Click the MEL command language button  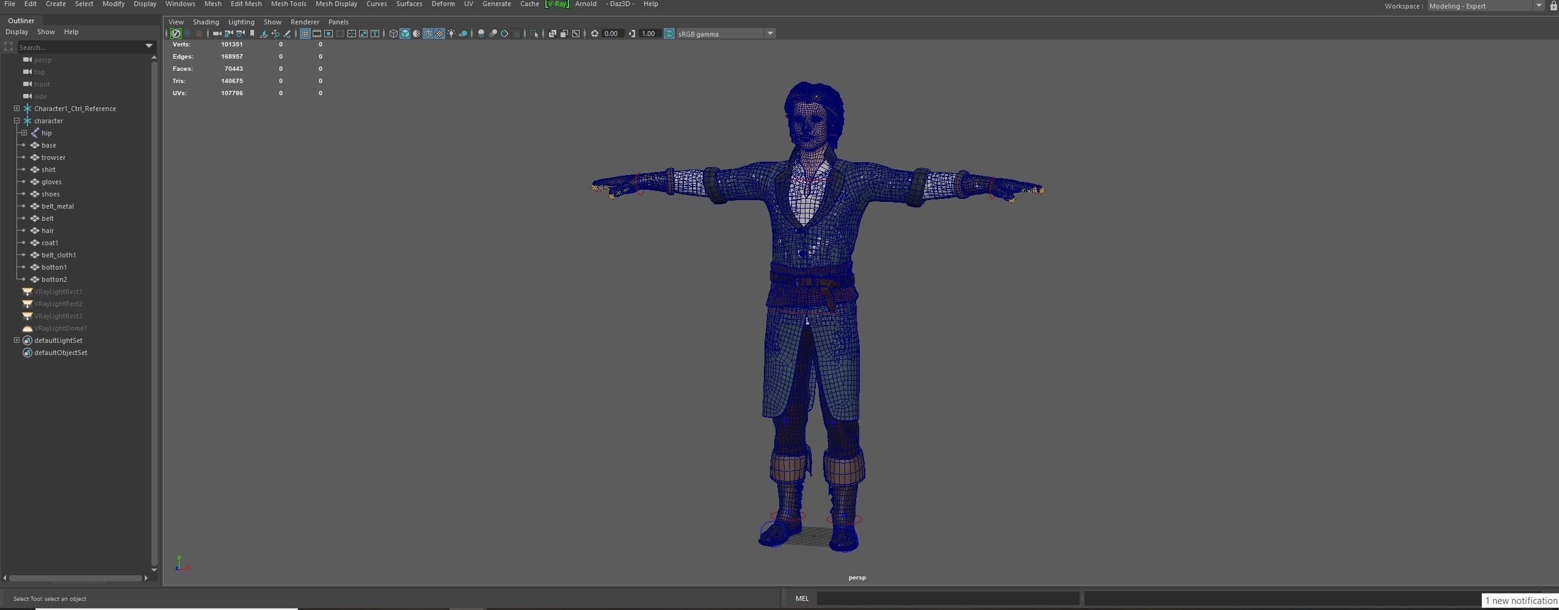click(x=802, y=598)
